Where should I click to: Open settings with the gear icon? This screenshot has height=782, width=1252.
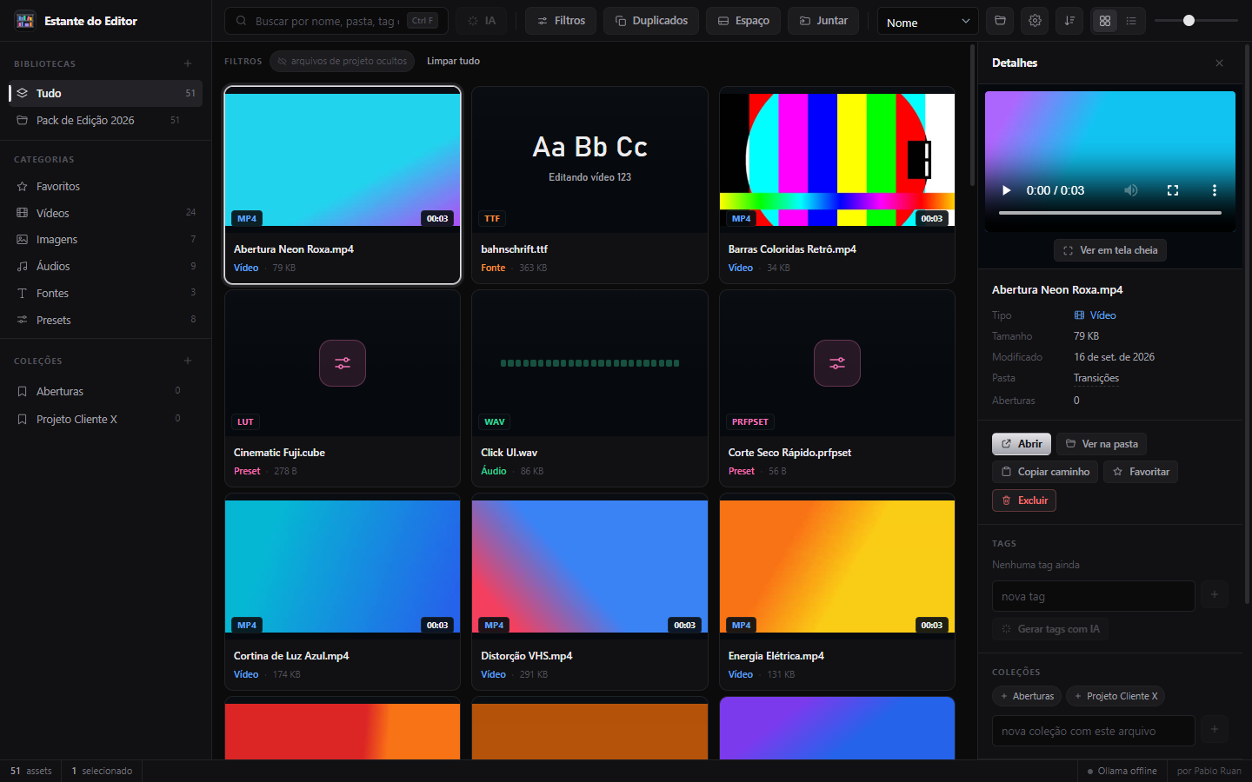click(x=1035, y=21)
